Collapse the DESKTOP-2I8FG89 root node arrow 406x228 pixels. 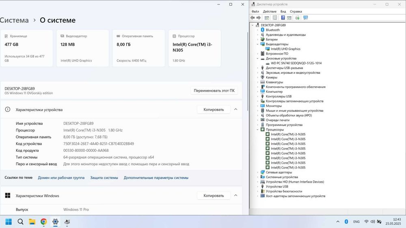(x=253, y=25)
